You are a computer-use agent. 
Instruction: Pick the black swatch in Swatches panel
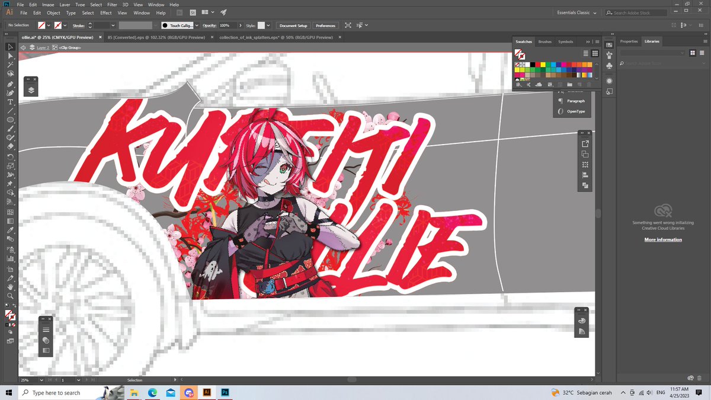click(533, 65)
